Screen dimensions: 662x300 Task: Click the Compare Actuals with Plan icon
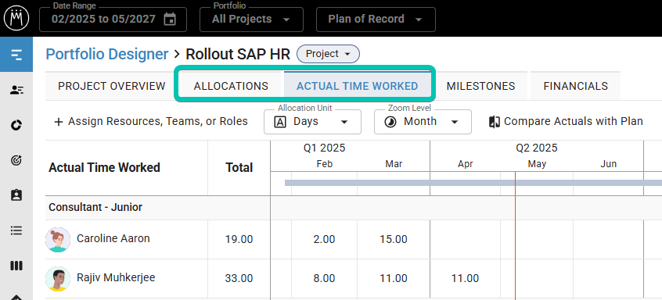(x=495, y=122)
